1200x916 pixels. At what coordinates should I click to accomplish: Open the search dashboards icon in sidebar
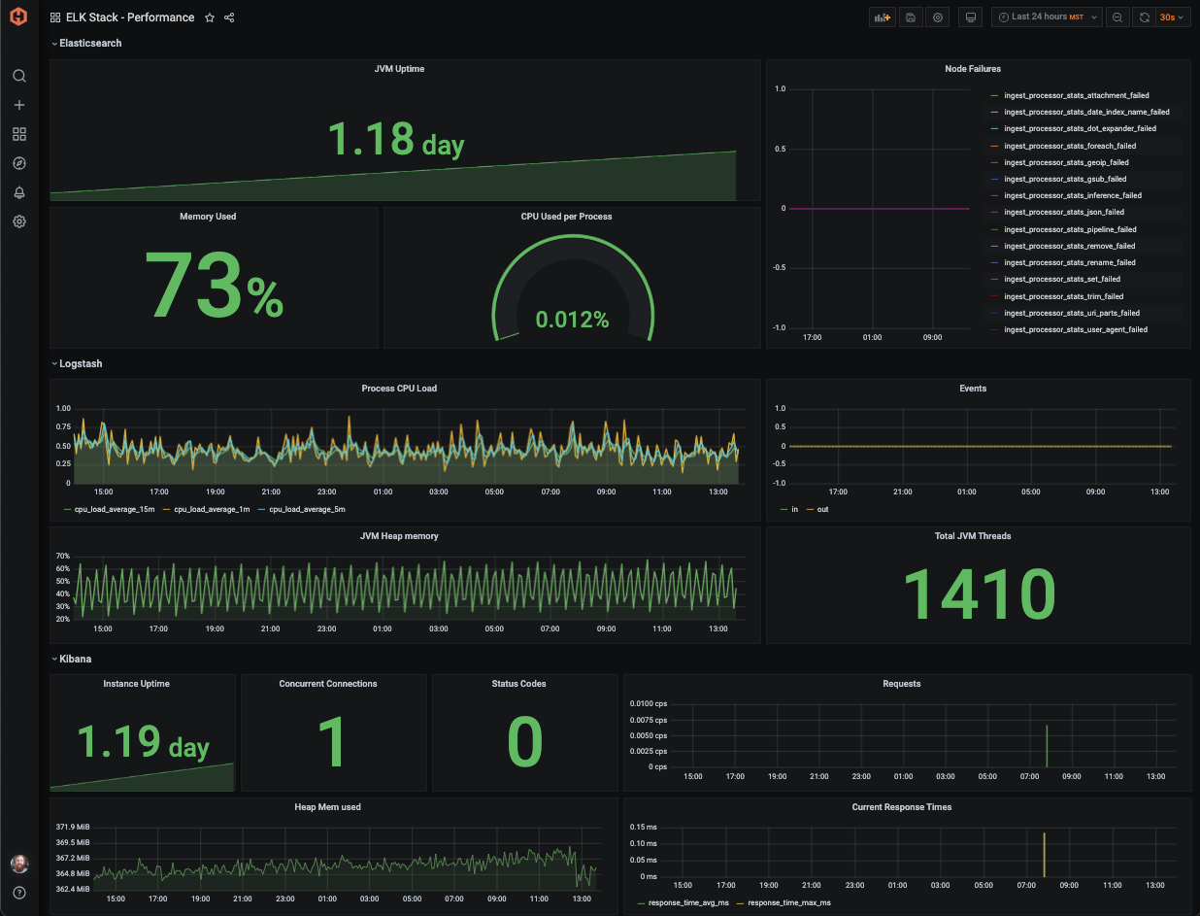(18, 76)
